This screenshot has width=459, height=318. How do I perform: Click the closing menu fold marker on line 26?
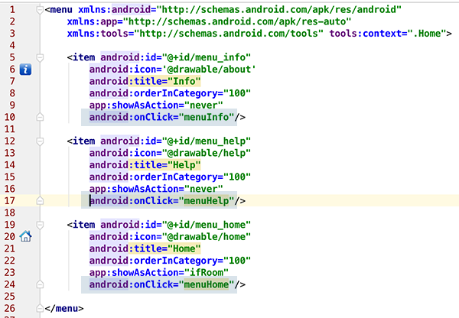pos(40,308)
